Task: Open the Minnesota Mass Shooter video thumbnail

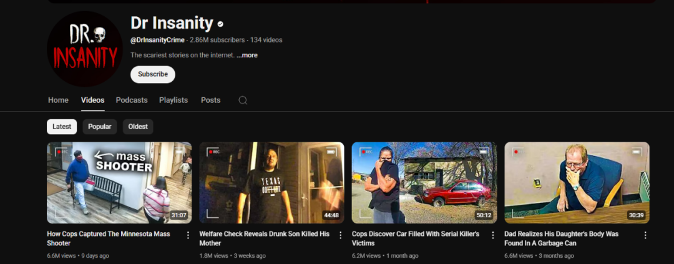Action: [x=119, y=183]
